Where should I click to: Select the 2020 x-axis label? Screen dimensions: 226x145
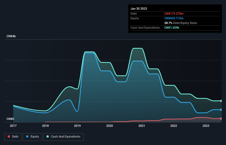coord(110,126)
